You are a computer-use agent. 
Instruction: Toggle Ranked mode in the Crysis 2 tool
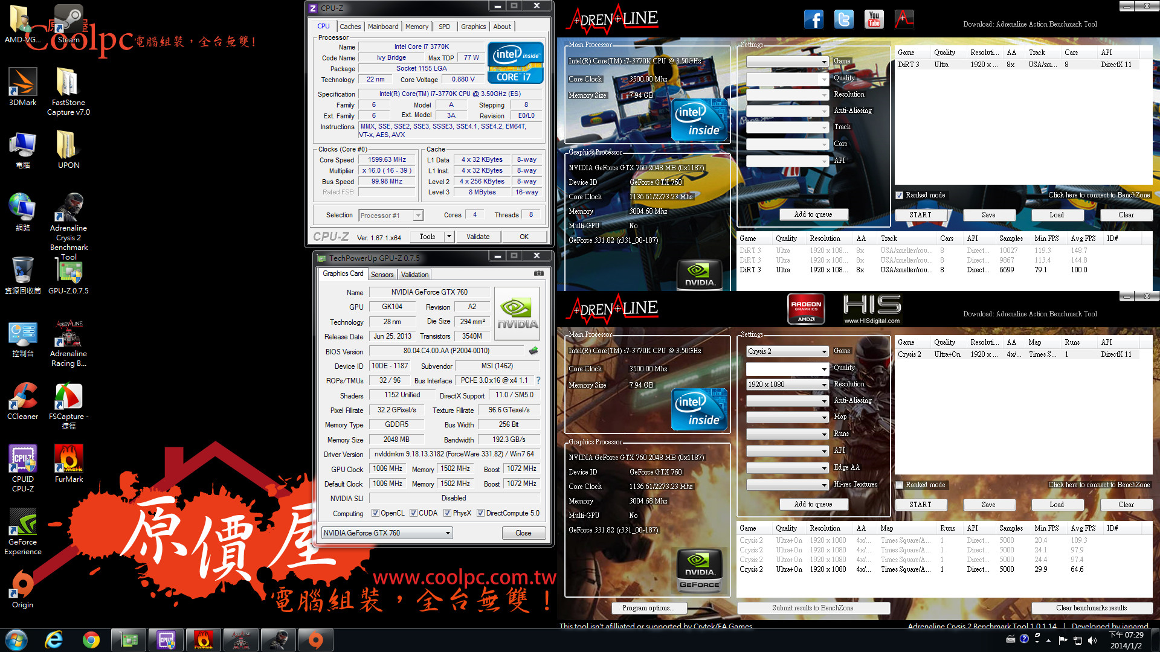pos(899,485)
